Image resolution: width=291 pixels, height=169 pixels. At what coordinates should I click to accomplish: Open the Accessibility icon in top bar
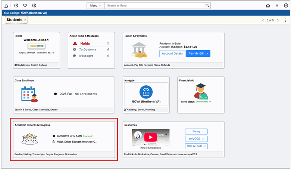click(34, 6)
